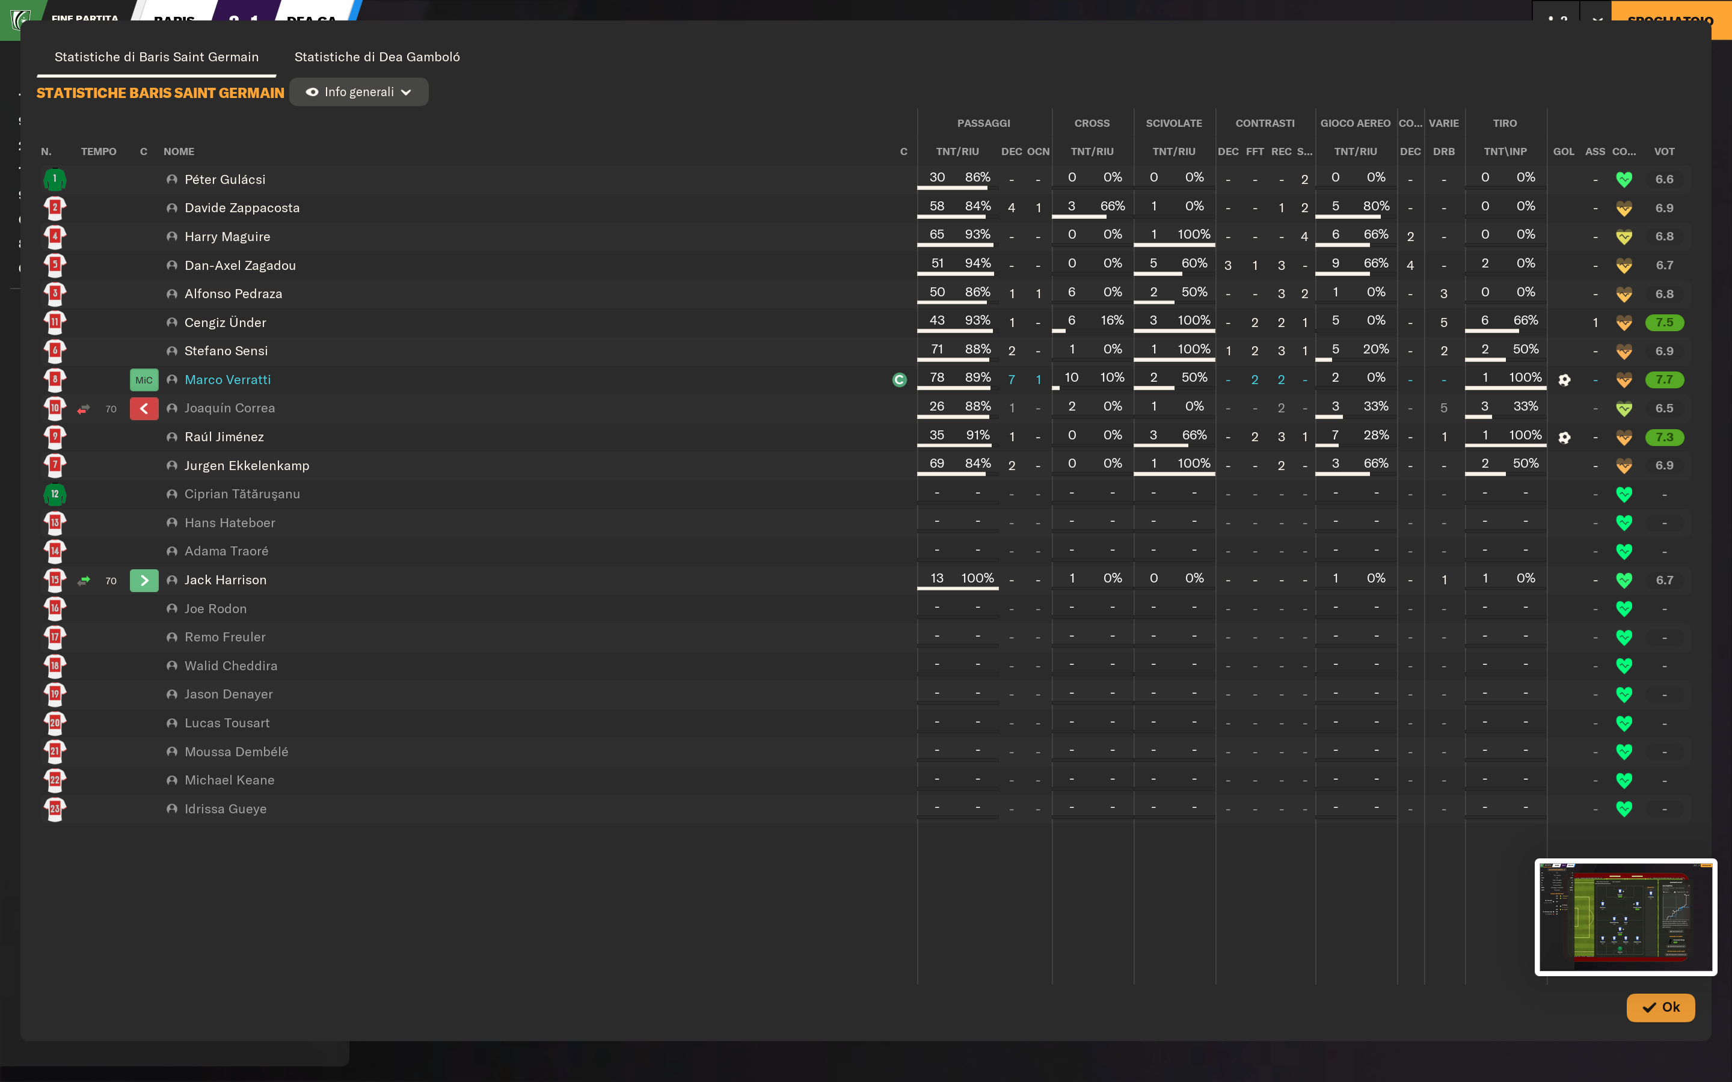This screenshot has height=1082, width=1732.
Task: Click Verratti's 7.7 rating badge
Action: pyautogui.click(x=1664, y=380)
